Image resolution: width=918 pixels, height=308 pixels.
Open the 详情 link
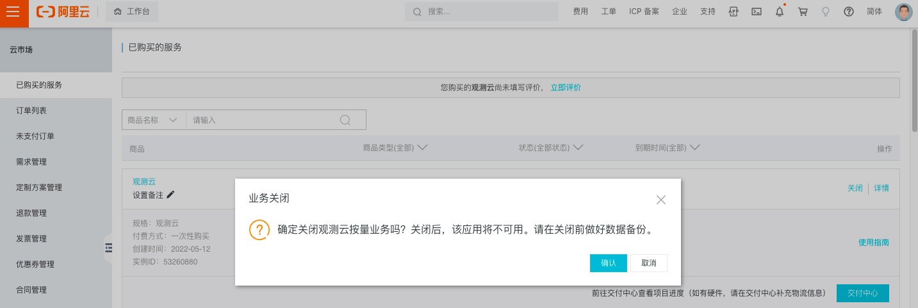pos(881,188)
